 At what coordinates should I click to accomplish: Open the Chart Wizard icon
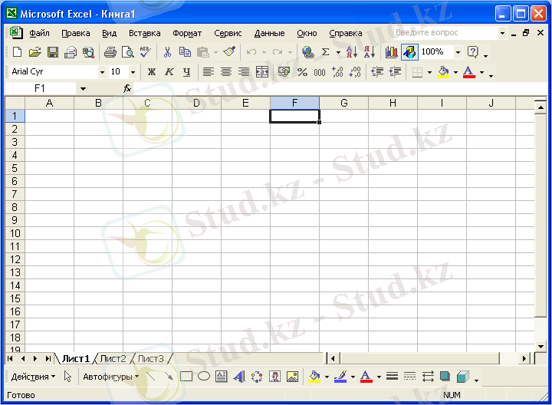point(392,52)
